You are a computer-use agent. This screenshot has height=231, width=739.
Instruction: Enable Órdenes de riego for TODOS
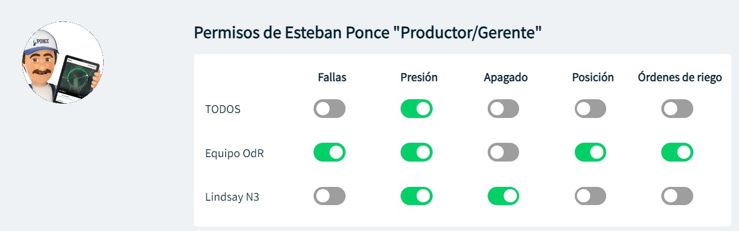(x=677, y=109)
